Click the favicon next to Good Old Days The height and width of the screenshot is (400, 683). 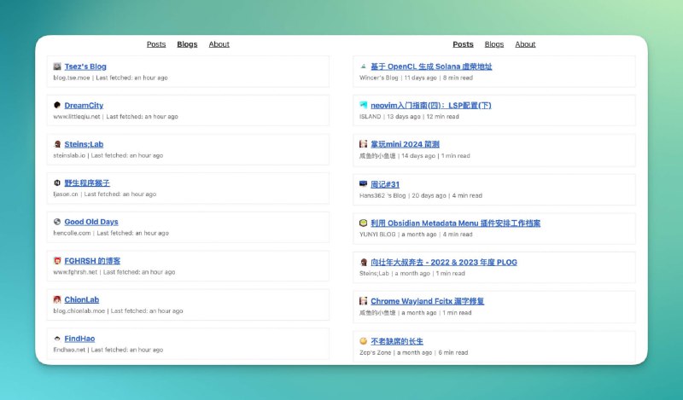57,222
